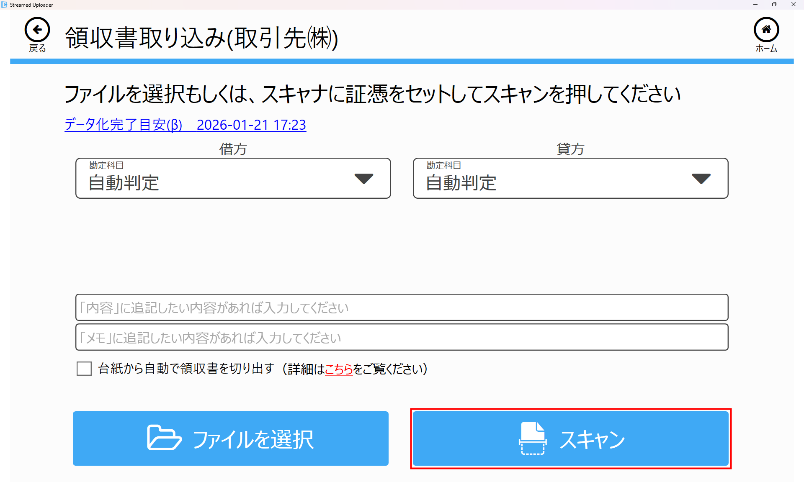Click the 台紙から自動で領収書を切り出す label text
804x482 pixels.
coord(186,369)
